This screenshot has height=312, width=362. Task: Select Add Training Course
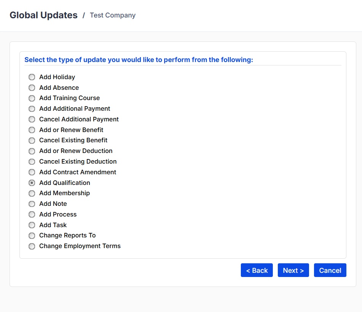pyautogui.click(x=32, y=98)
